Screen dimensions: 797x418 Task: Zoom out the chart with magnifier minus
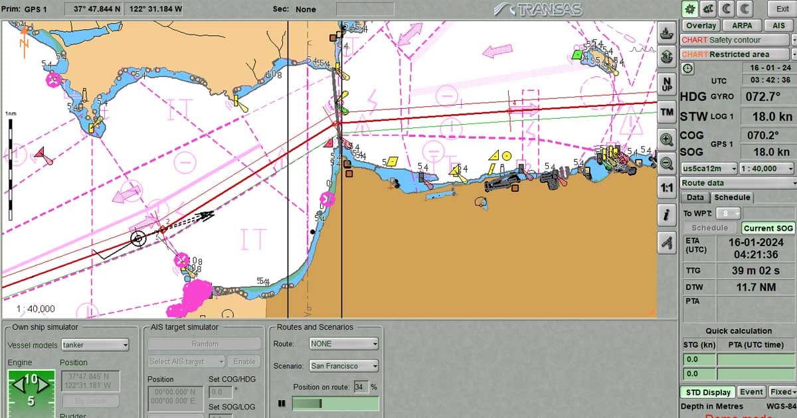pyautogui.click(x=667, y=163)
